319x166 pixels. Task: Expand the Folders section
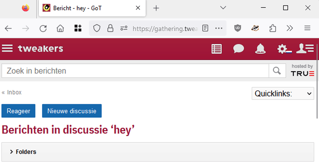pyautogui.click(x=23, y=152)
